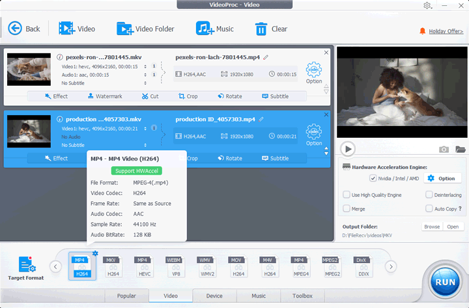Image resolution: width=469 pixels, height=308 pixels.
Task: Rename pexels-ron-lach-7801445.mp4 with the pencil icon
Action: 266,57
